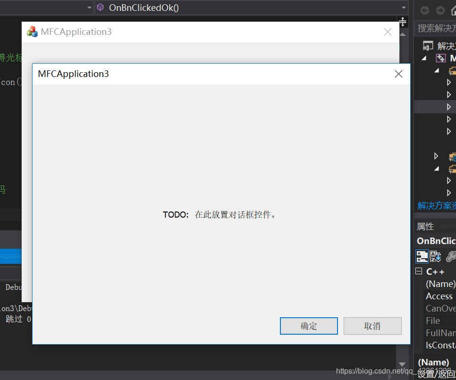The image size is (456, 380).
Task: Close the background MFCApplication3 window
Action: pos(388,32)
